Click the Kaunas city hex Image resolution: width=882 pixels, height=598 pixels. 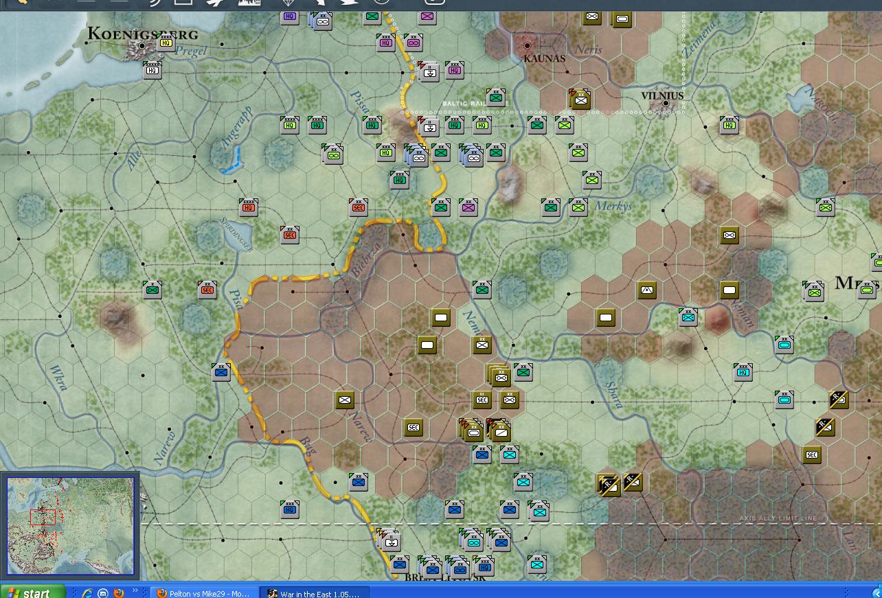528,46
